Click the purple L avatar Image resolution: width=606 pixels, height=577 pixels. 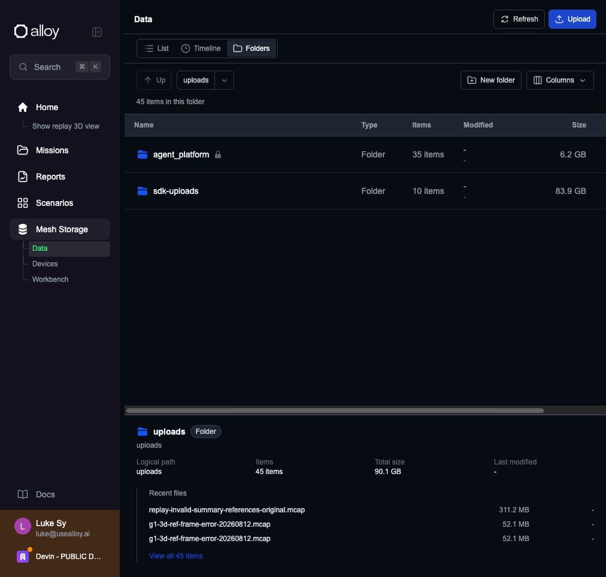click(22, 526)
